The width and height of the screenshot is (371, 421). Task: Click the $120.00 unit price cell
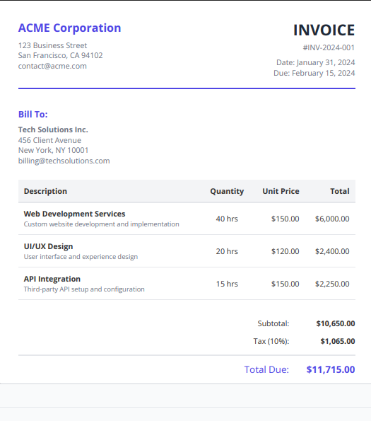[285, 251]
